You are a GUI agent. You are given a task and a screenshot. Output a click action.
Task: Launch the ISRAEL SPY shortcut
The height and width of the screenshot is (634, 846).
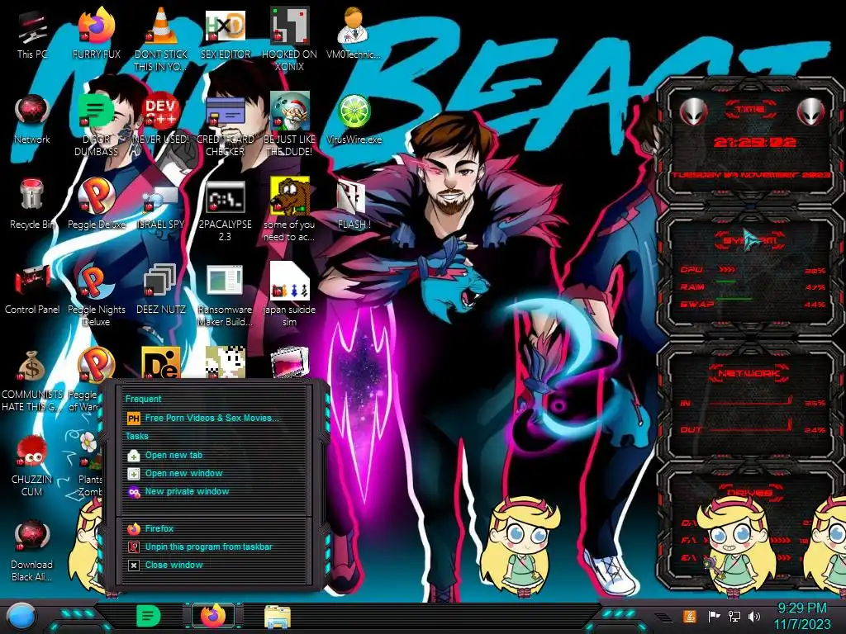coord(161,204)
